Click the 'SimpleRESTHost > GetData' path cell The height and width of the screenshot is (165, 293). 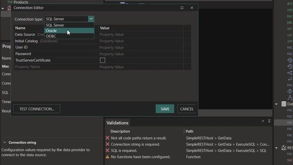coord(209,138)
